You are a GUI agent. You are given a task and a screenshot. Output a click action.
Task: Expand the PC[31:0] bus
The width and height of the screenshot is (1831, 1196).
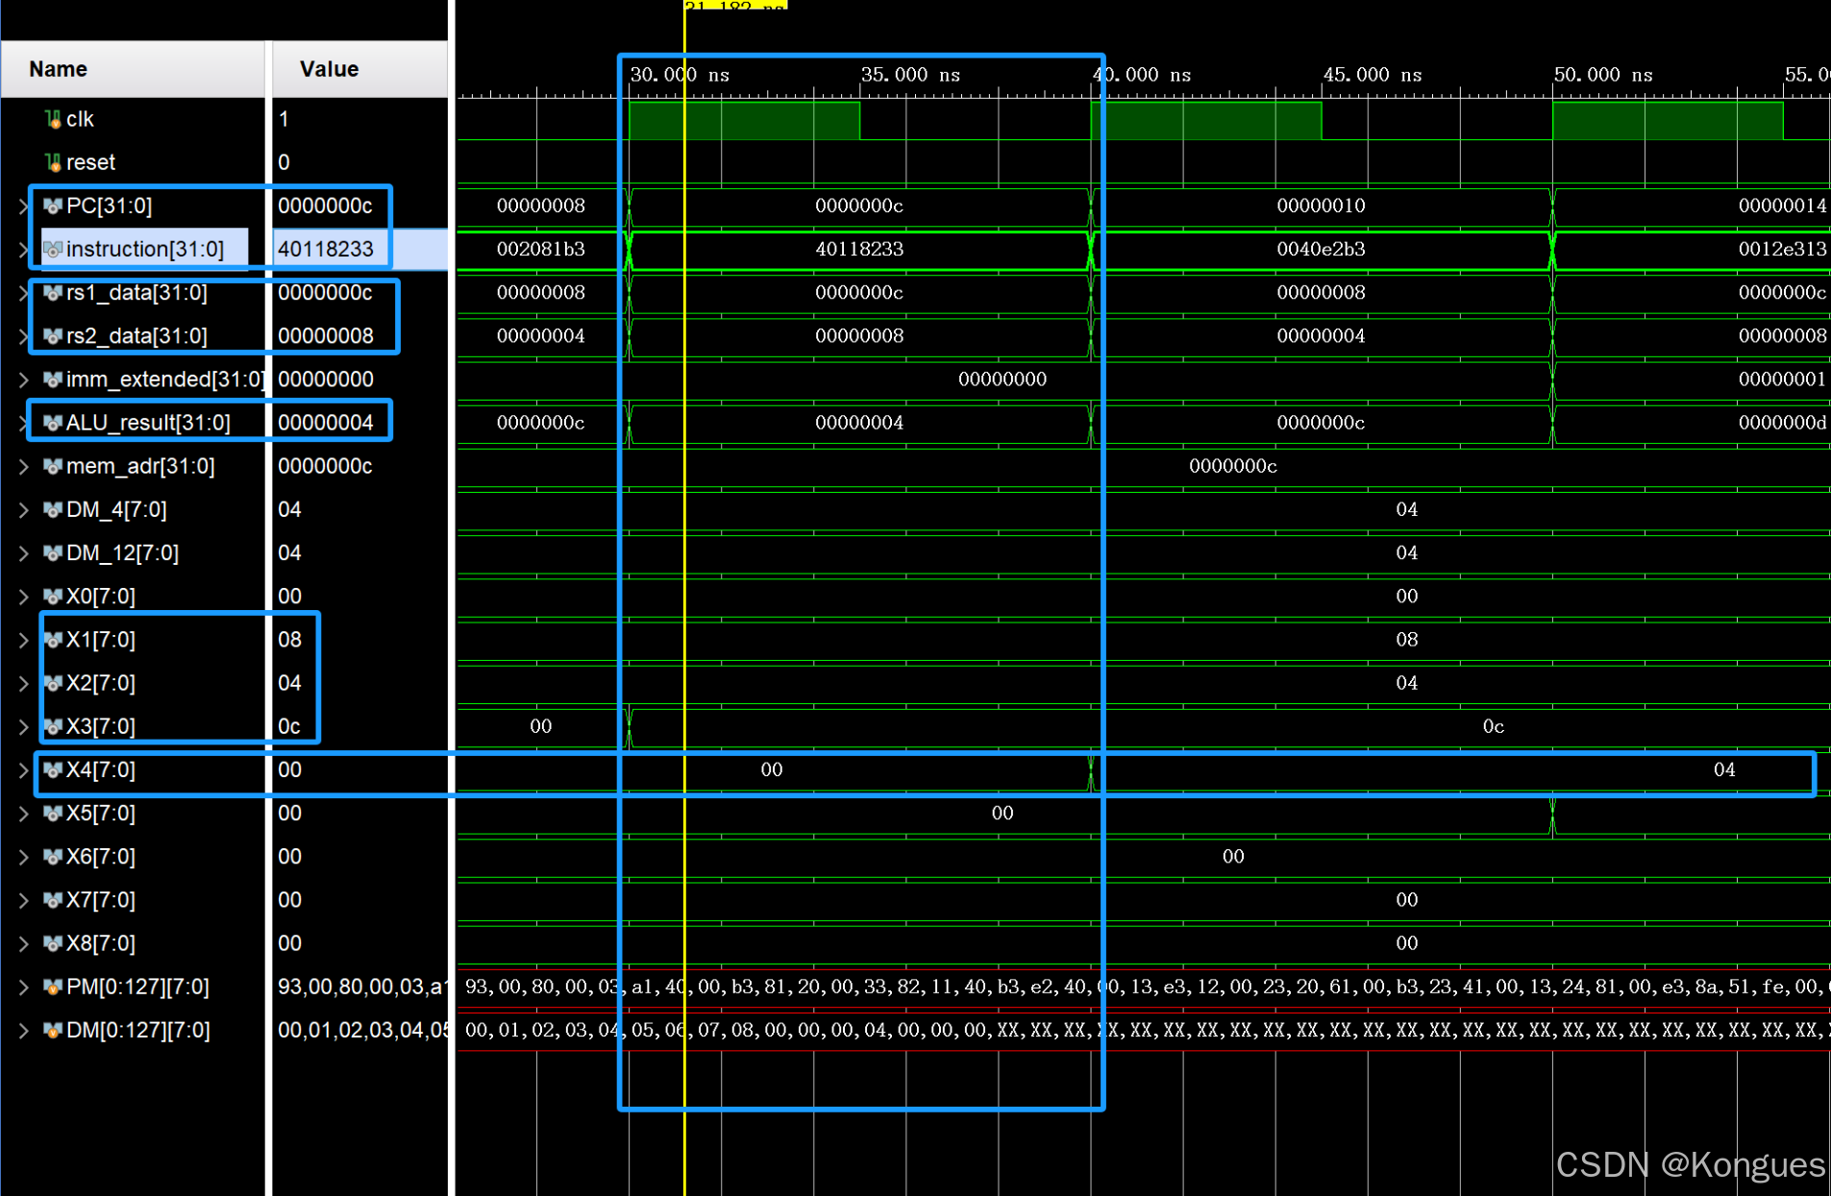point(23,206)
